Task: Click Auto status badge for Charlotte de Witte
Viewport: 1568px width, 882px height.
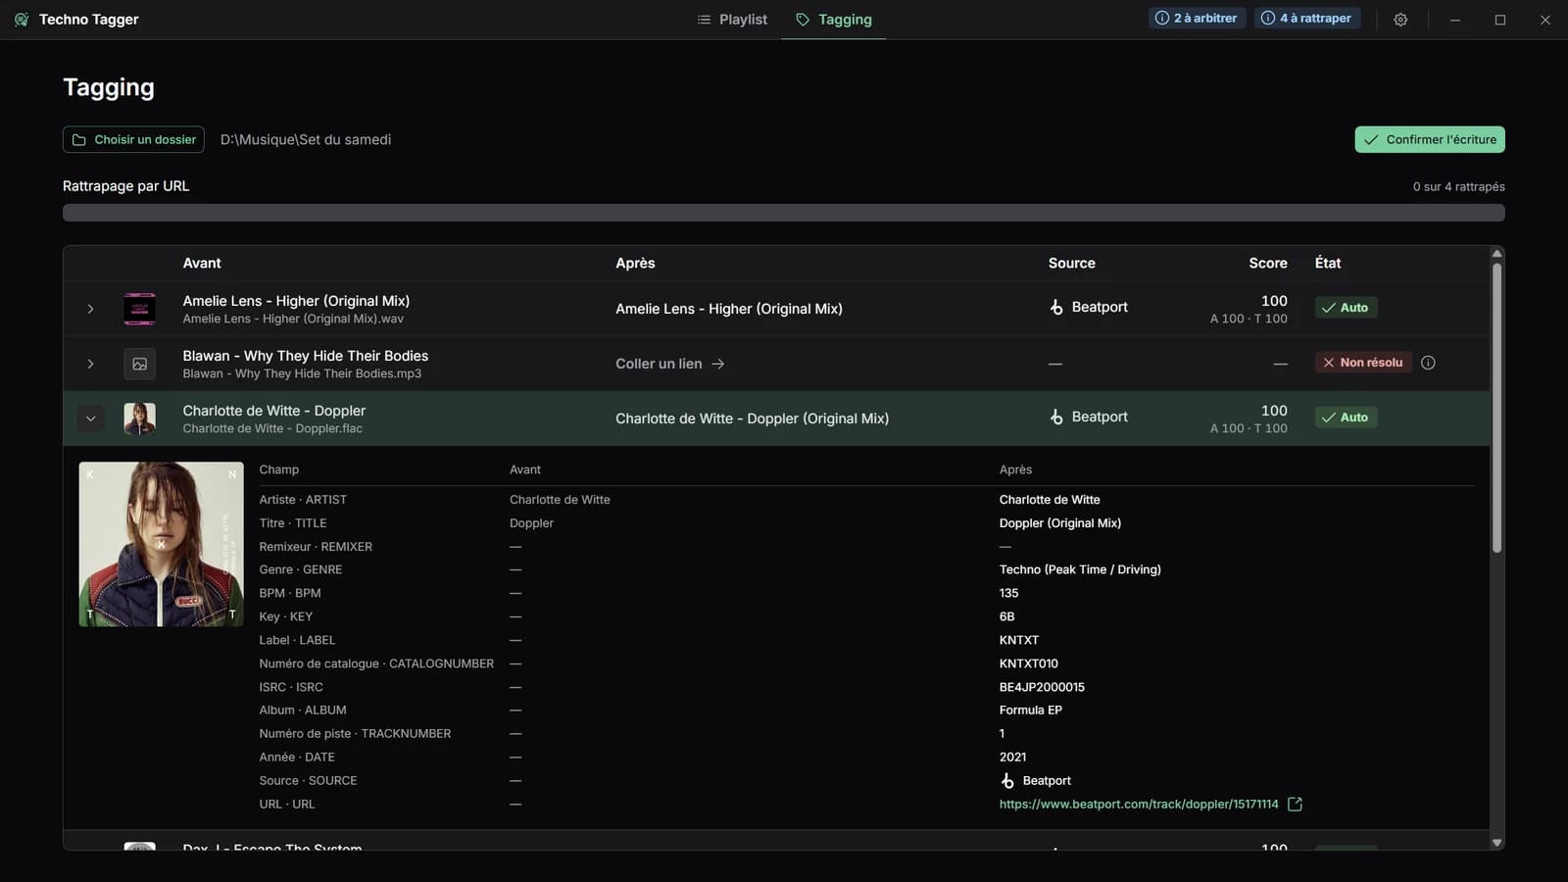Action: [1346, 417]
